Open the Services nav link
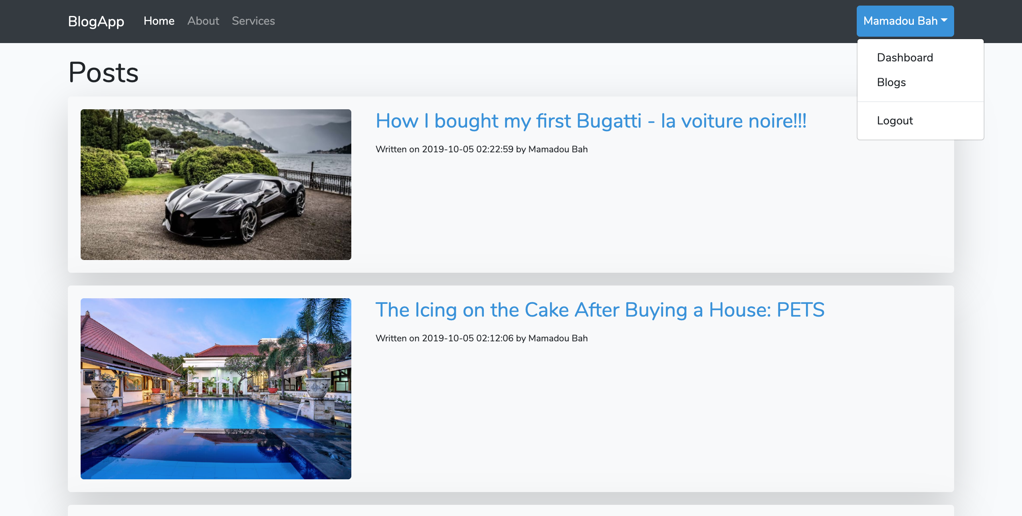The height and width of the screenshot is (516, 1022). pyautogui.click(x=253, y=21)
